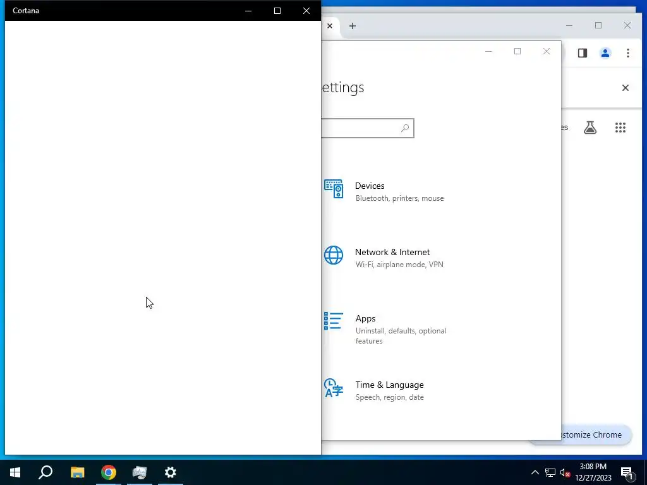Open Time & Language icon in Settings
Screen dimensions: 647x485
[334, 388]
